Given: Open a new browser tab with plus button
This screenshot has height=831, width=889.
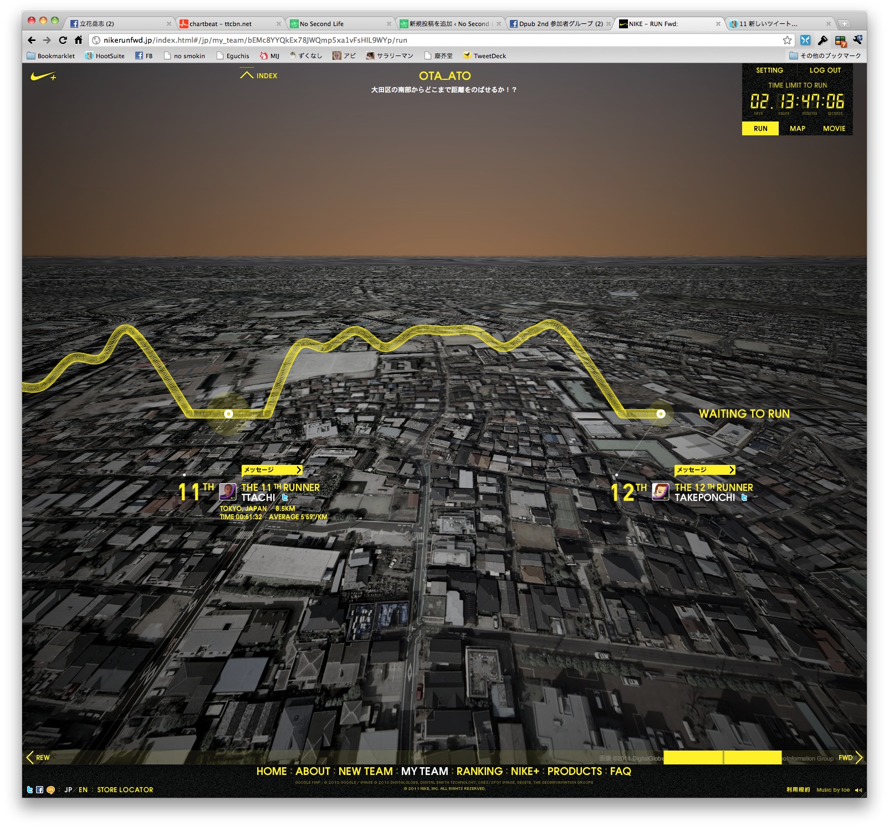Looking at the screenshot, I should point(844,24).
